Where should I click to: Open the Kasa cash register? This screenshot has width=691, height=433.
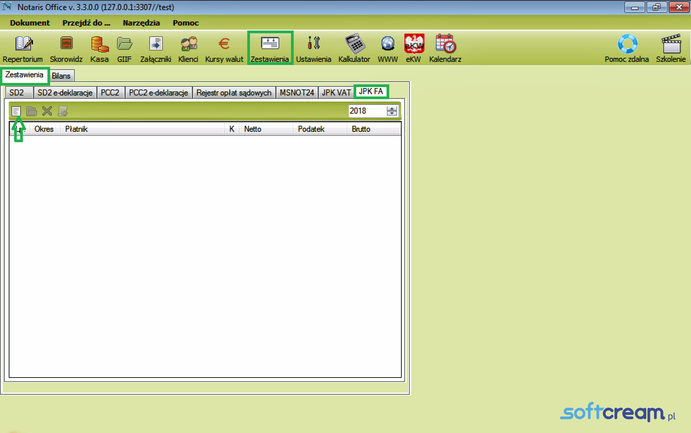click(100, 48)
